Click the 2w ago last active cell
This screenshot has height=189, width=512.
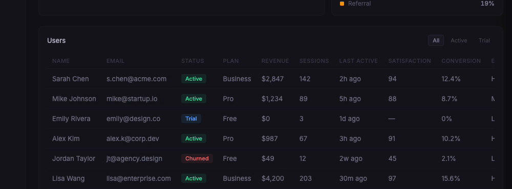click(351, 158)
